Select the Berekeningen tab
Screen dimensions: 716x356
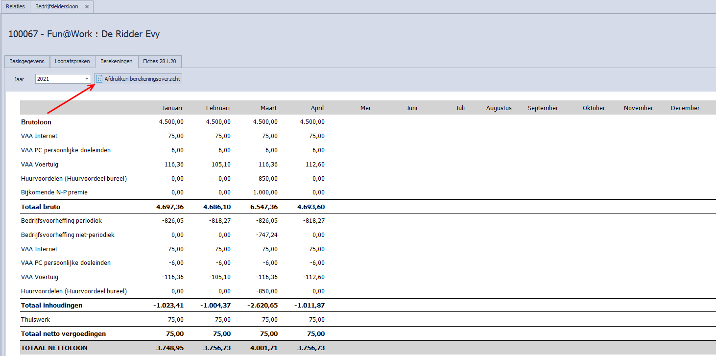(117, 62)
